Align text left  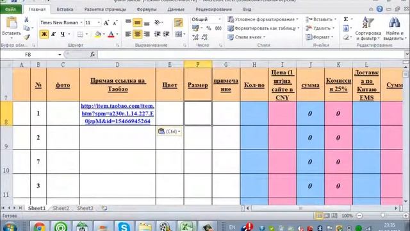click(x=128, y=34)
